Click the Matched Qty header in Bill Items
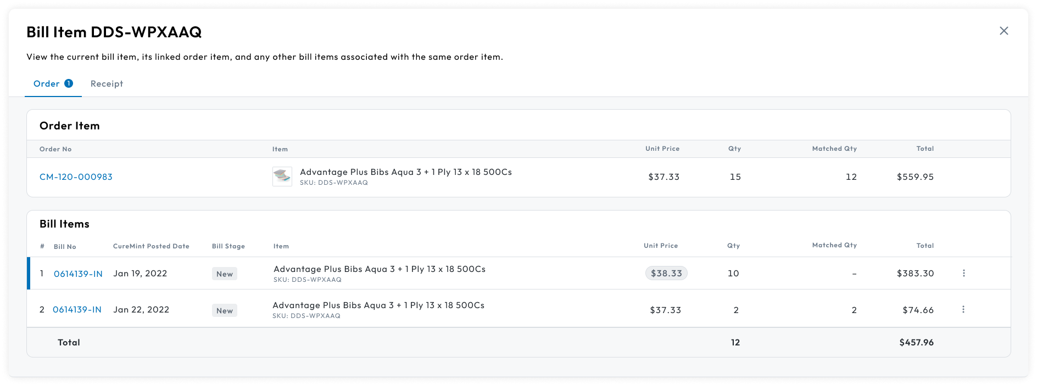Viewport: 1037px width, 386px height. pyautogui.click(x=834, y=245)
